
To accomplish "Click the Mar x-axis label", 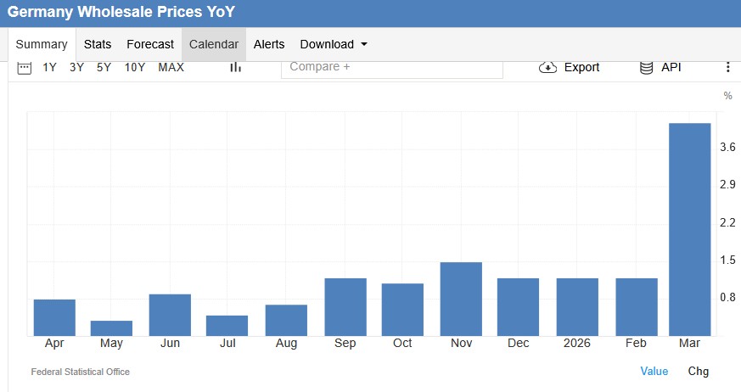I will coord(689,344).
